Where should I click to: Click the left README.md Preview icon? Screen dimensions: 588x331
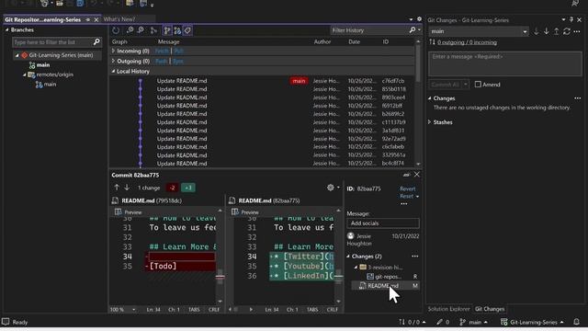pyautogui.click(x=119, y=212)
